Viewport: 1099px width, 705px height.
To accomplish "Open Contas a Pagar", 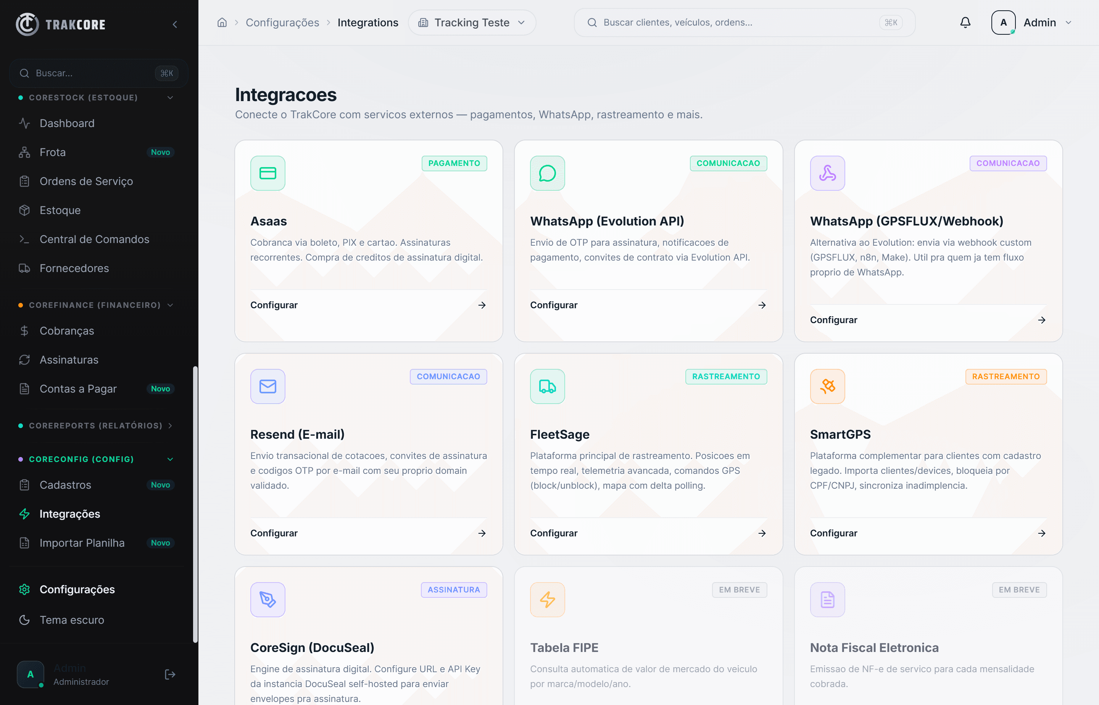I will click(96, 389).
